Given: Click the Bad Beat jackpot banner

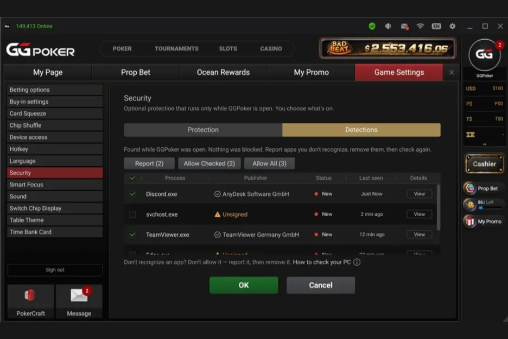Looking at the screenshot, I should pos(388,48).
